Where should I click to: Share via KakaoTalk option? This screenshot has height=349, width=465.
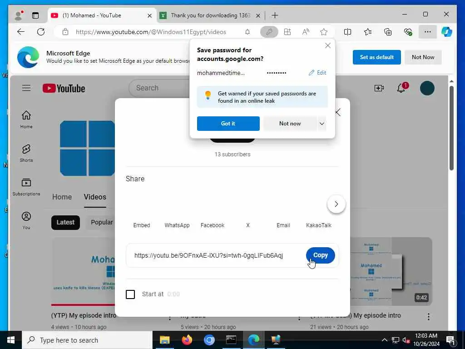tap(319, 225)
